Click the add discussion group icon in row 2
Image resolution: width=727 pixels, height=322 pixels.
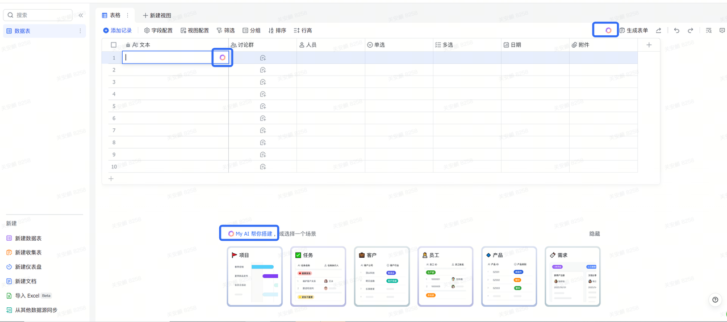pyautogui.click(x=263, y=70)
